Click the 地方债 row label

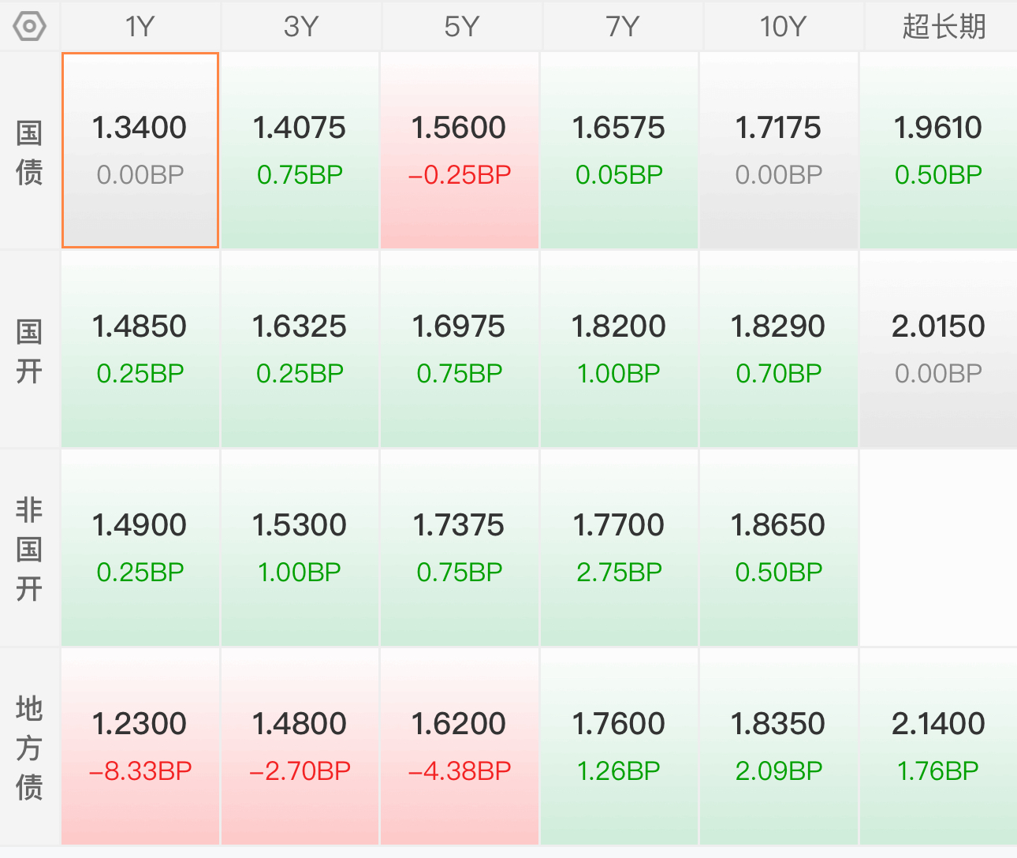29,748
